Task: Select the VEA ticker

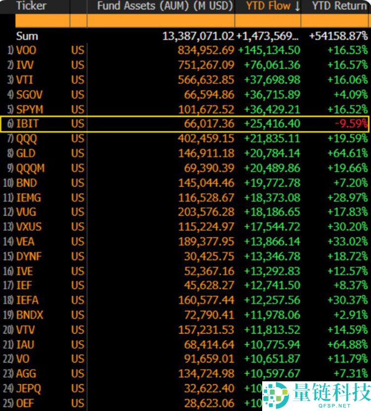Action: click(25, 241)
